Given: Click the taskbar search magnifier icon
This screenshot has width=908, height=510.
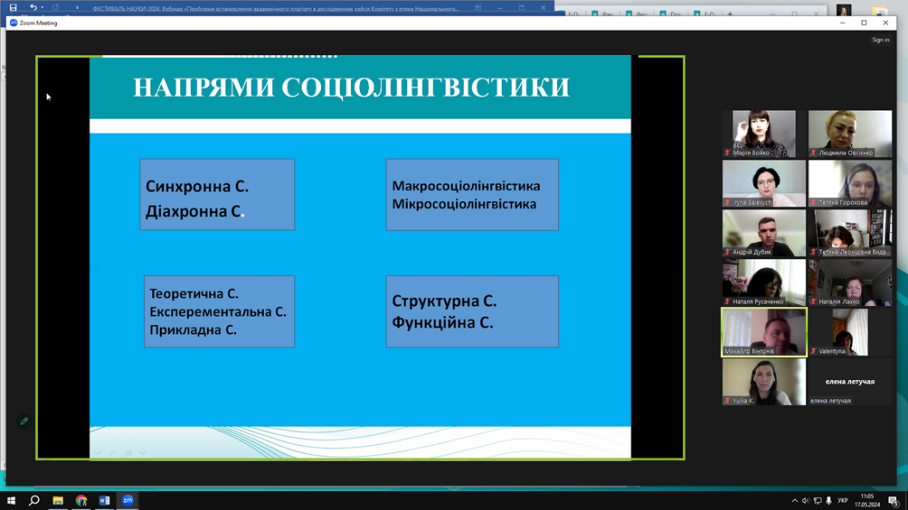Looking at the screenshot, I should [34, 500].
